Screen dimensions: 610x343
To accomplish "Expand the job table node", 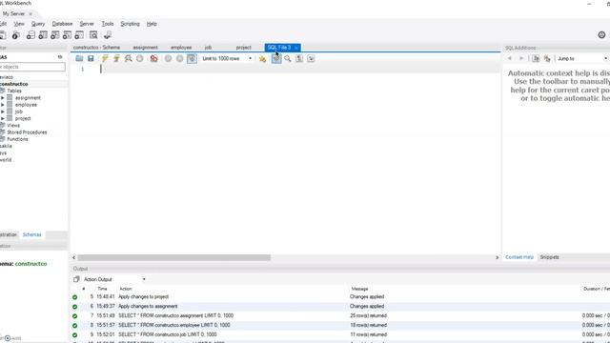I will pos(2,111).
